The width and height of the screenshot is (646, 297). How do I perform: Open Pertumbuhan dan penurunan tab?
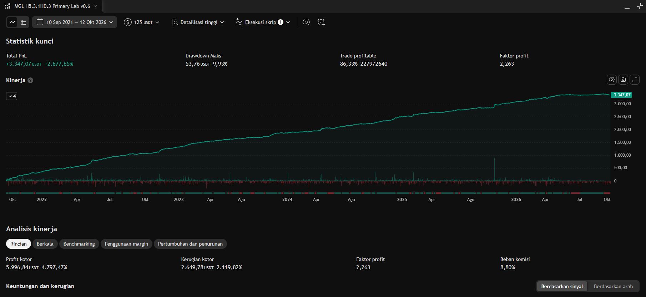(x=190, y=244)
